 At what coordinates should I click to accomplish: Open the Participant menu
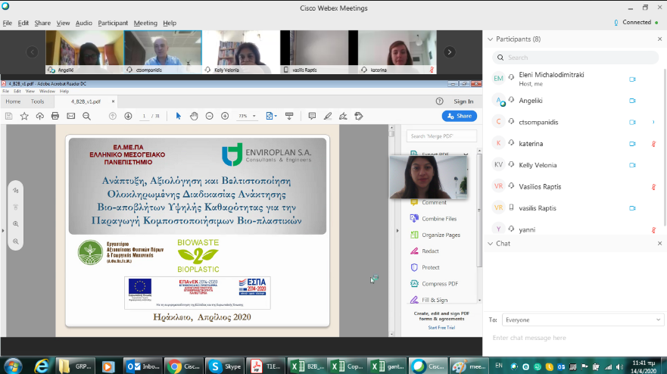coord(113,23)
